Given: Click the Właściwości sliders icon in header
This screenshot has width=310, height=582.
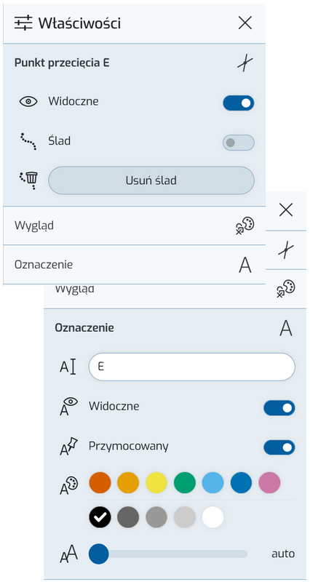Looking at the screenshot, I should pyautogui.click(x=23, y=24).
